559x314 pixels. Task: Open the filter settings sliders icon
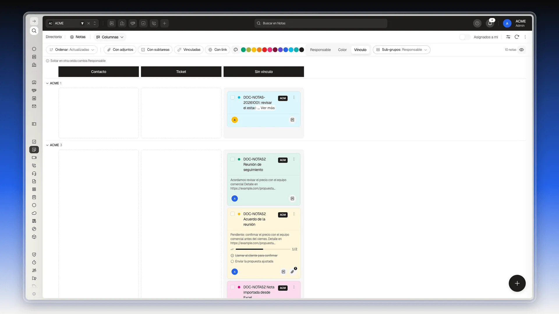tap(508, 37)
